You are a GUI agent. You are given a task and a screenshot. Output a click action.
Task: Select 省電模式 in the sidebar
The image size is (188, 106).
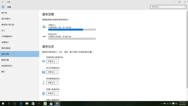[20, 42]
